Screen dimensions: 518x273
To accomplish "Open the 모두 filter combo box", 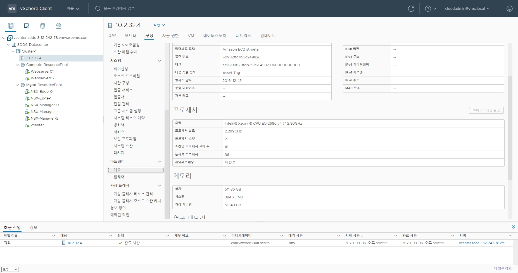I will tap(10, 269).
